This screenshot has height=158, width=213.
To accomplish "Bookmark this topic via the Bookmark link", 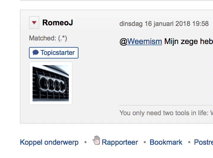I will pyautogui.click(x=166, y=142).
